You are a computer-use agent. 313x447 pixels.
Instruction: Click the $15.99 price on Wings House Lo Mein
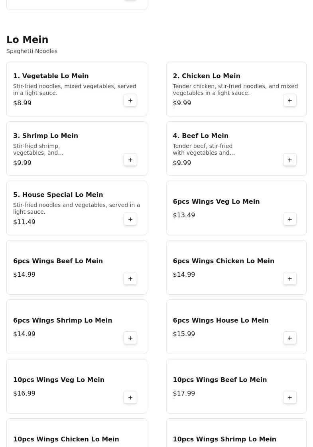184,334
